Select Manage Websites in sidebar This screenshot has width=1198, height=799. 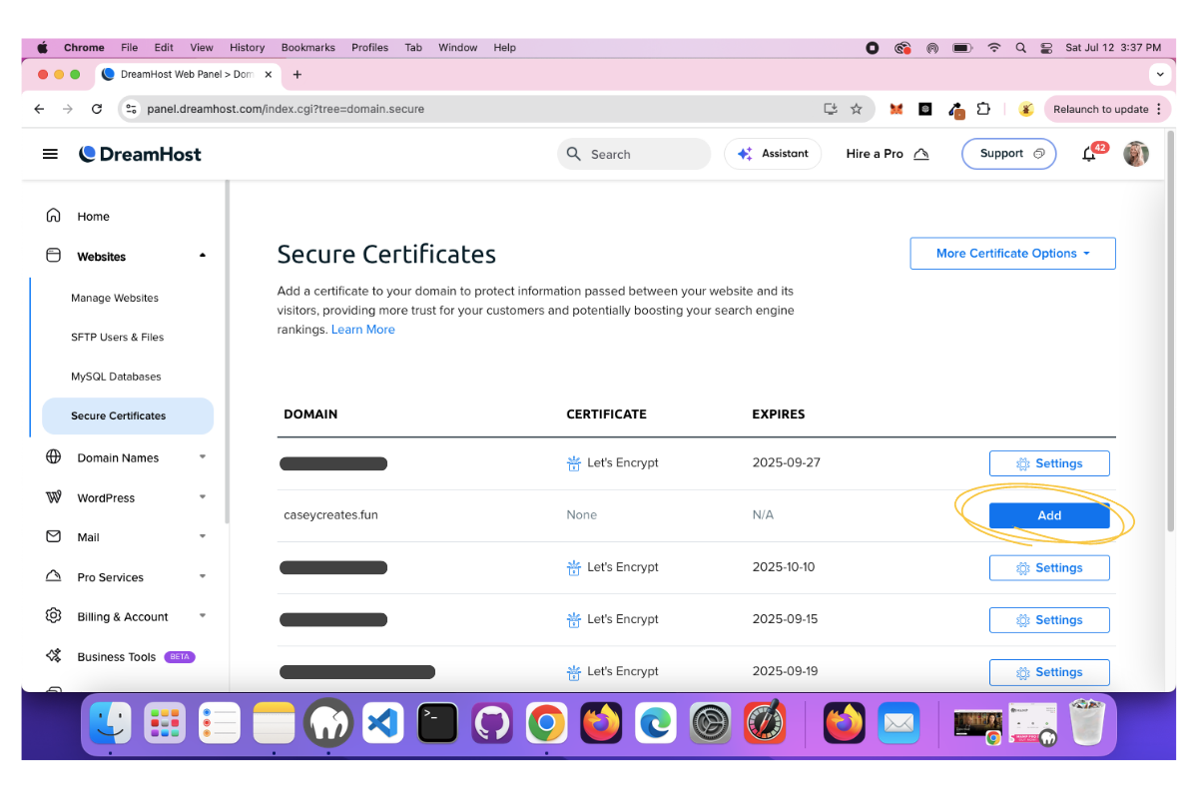click(x=115, y=298)
